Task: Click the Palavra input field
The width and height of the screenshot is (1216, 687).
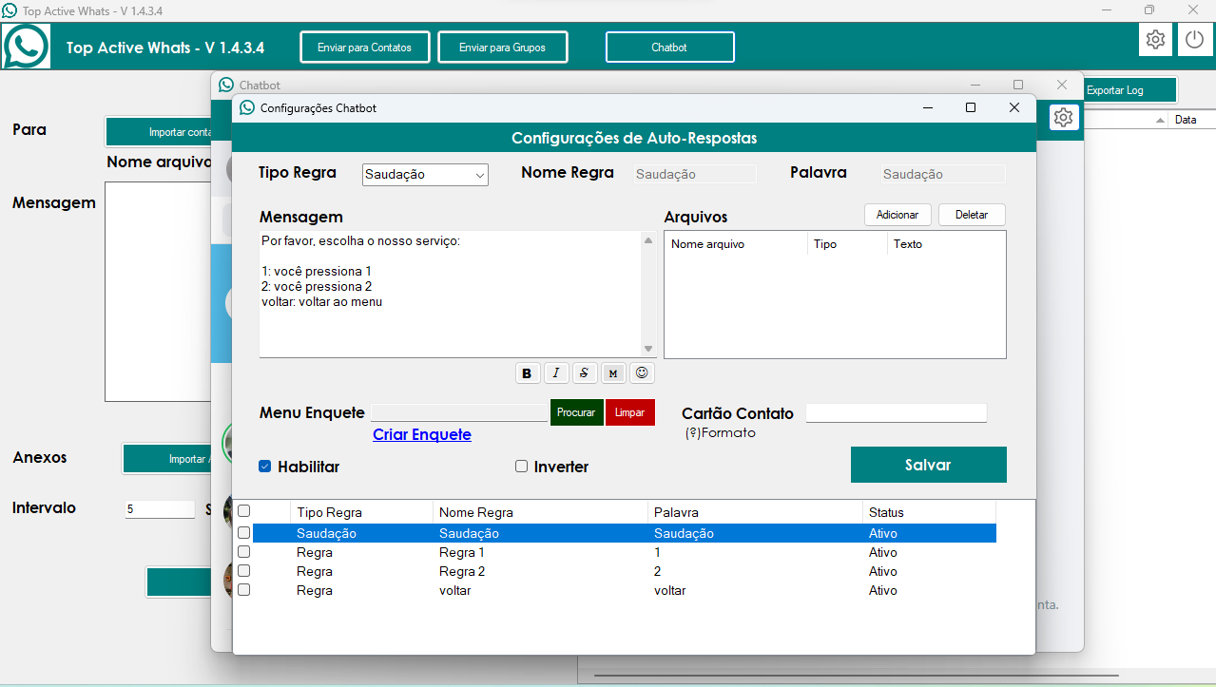Action: [x=943, y=174]
